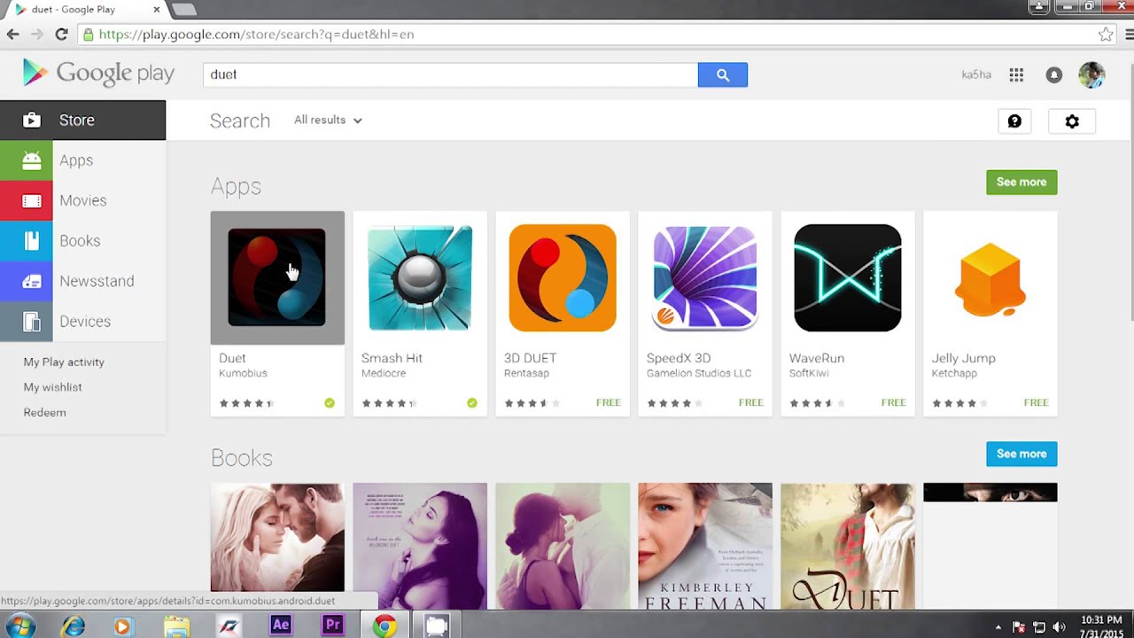Open the account profile avatar
1134x638 pixels.
1091,75
